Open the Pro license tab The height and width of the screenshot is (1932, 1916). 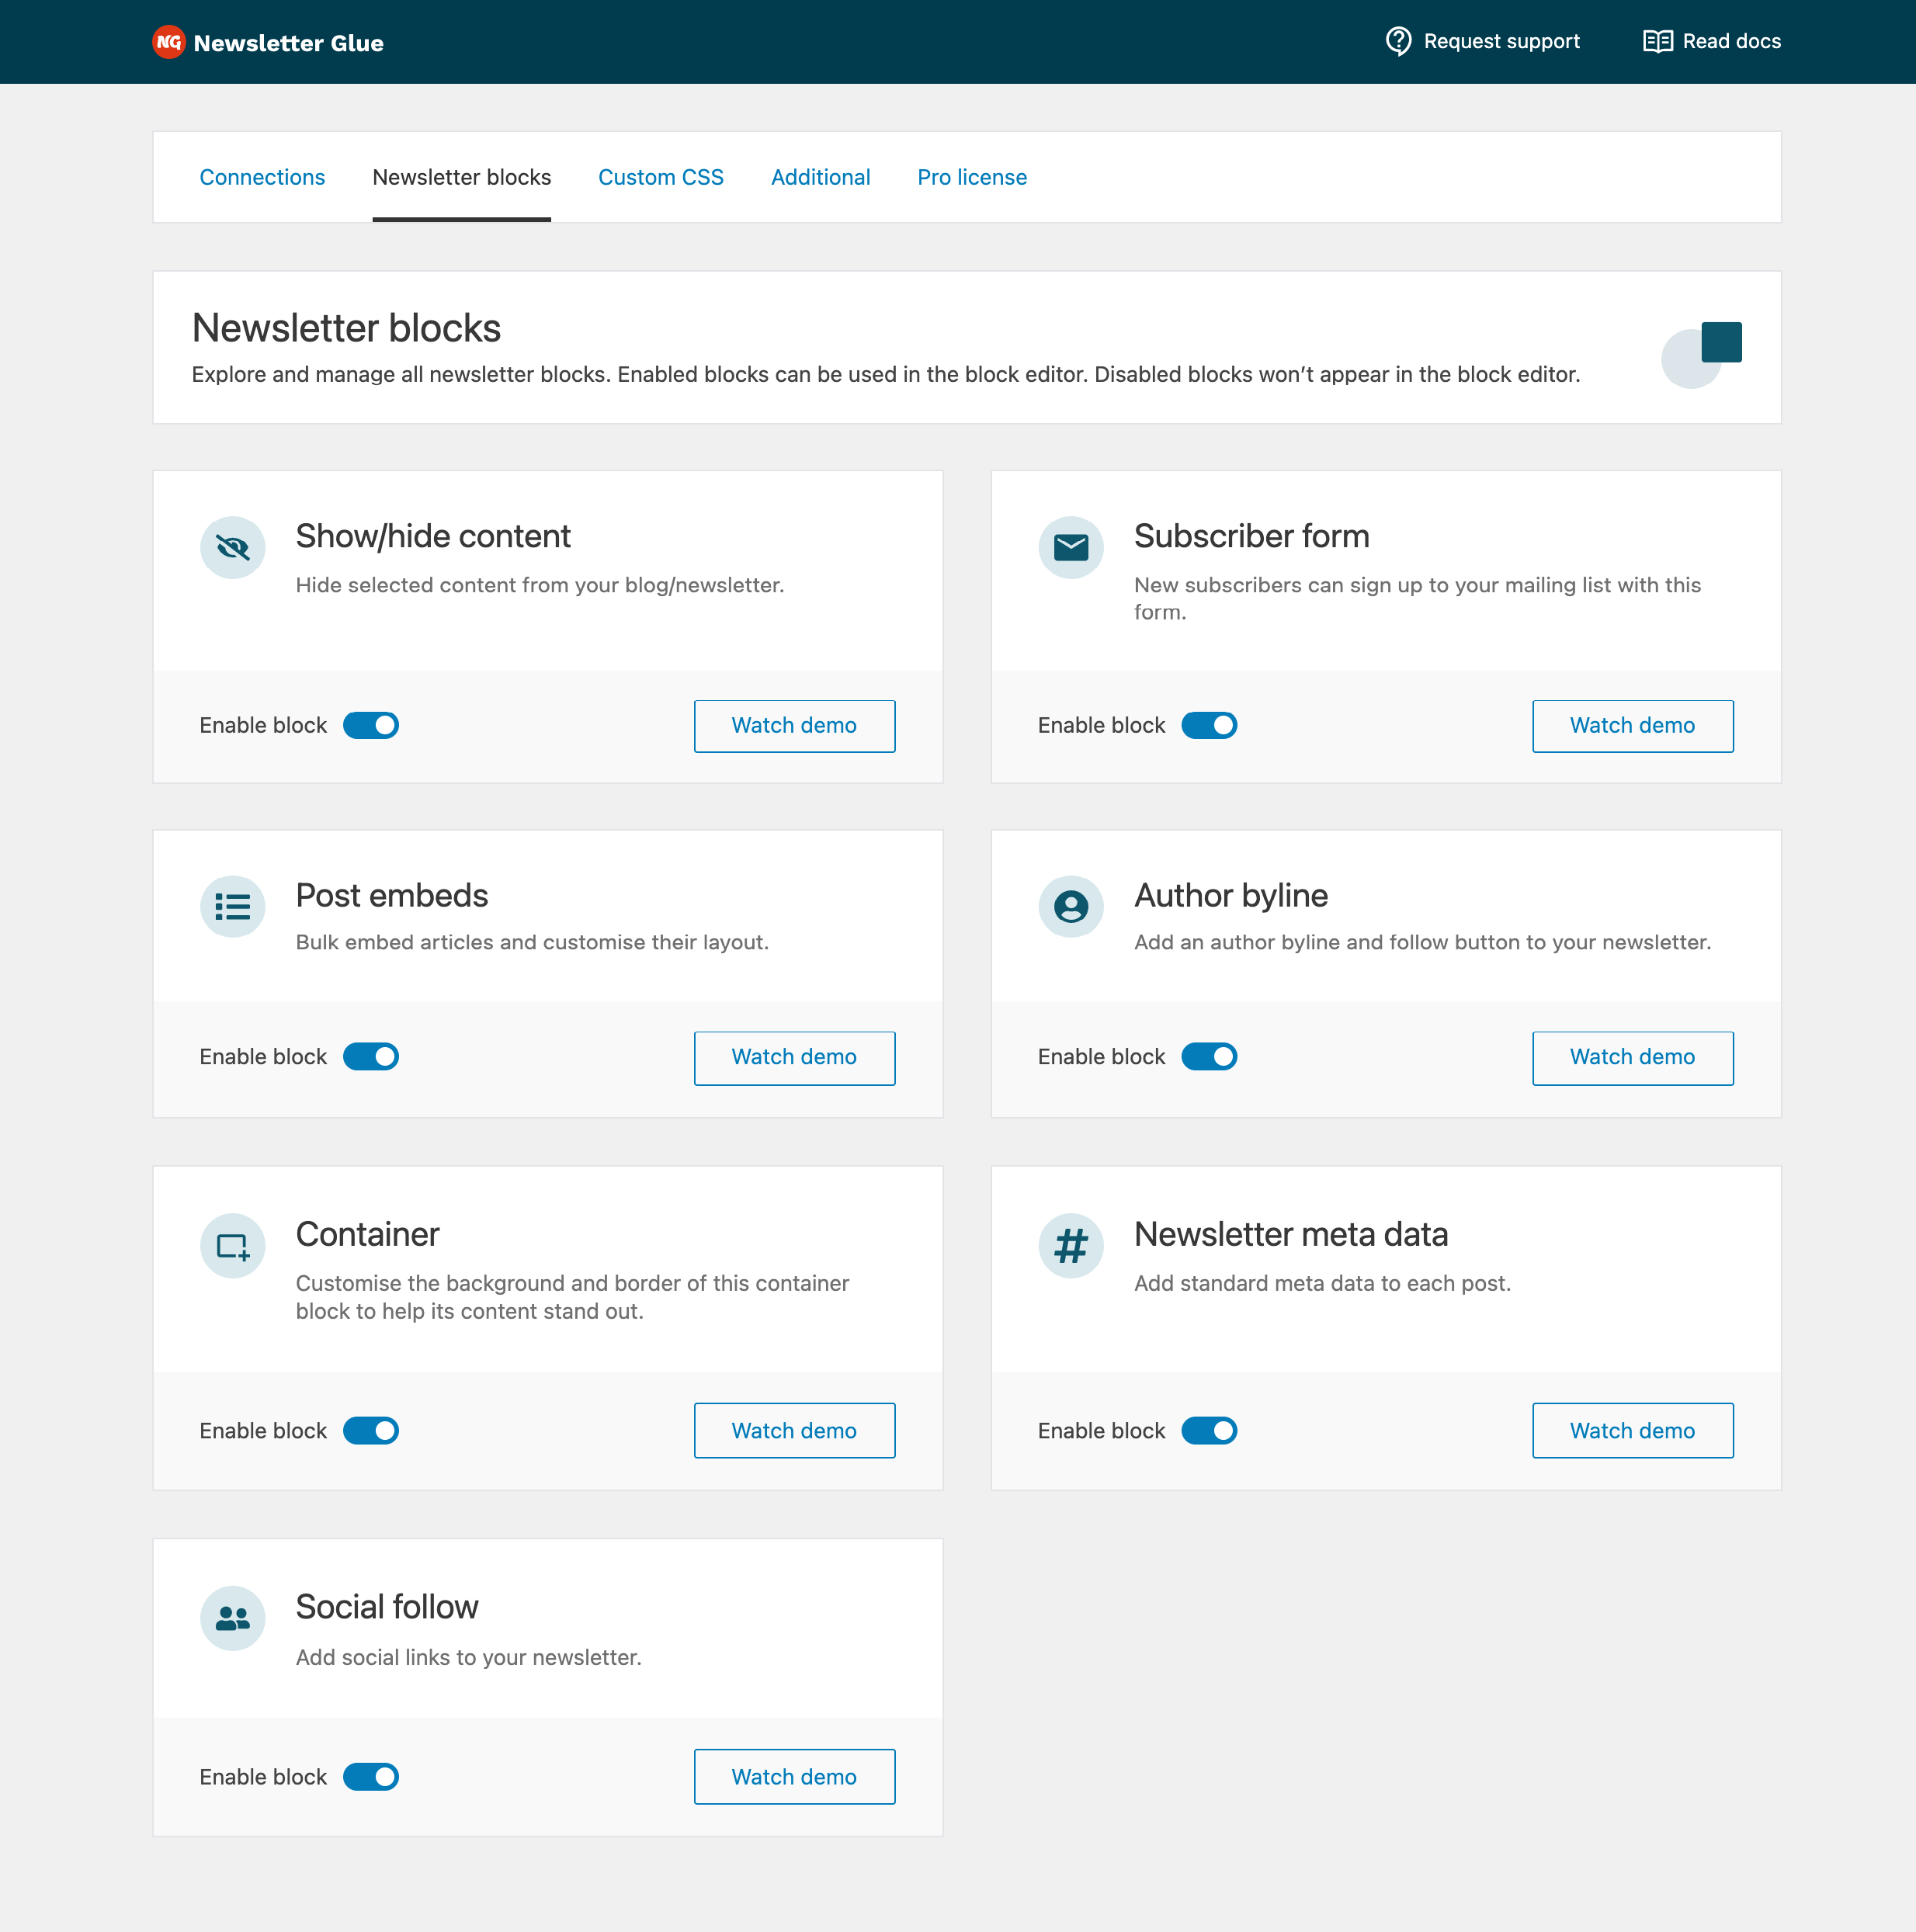(x=972, y=177)
